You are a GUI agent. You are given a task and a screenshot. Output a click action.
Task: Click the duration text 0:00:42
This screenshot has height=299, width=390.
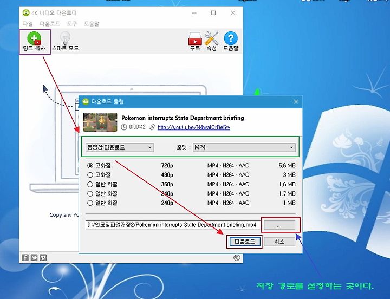137,127
